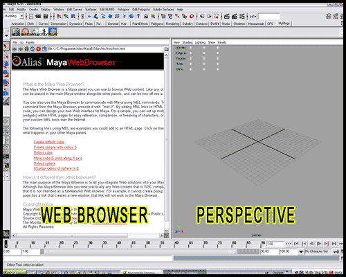The image size is (346, 277).
Task: Click the construction history toggle icon
Action: [x=217, y=16]
